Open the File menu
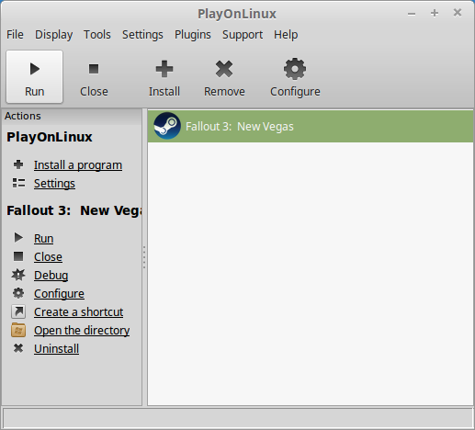 [15, 35]
